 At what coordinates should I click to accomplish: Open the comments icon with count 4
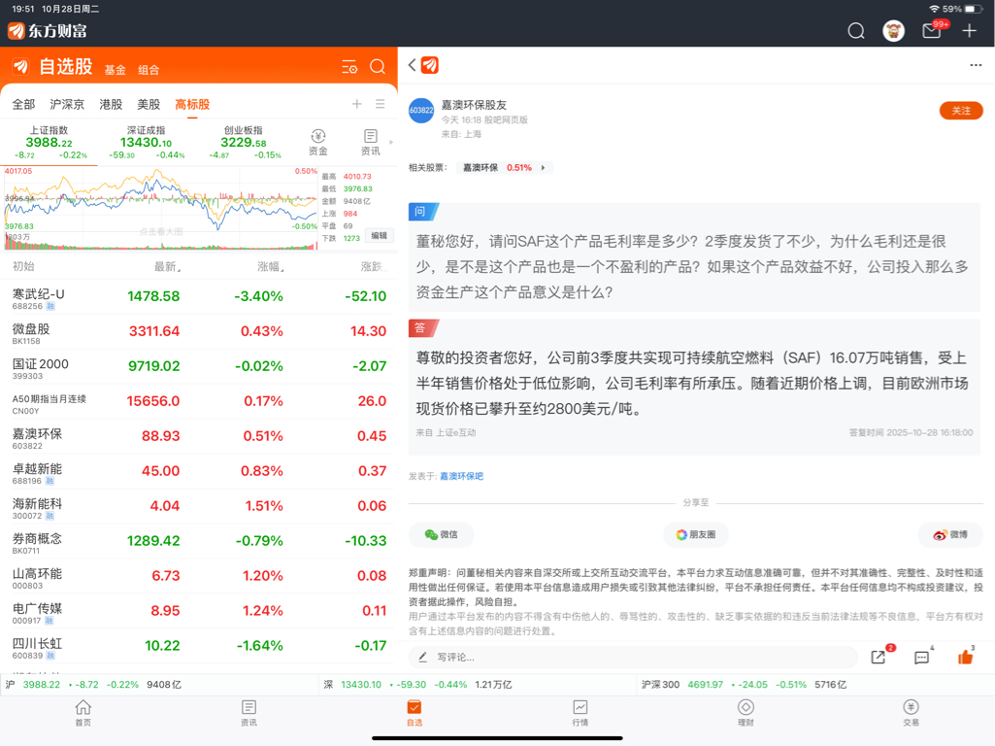click(x=922, y=657)
